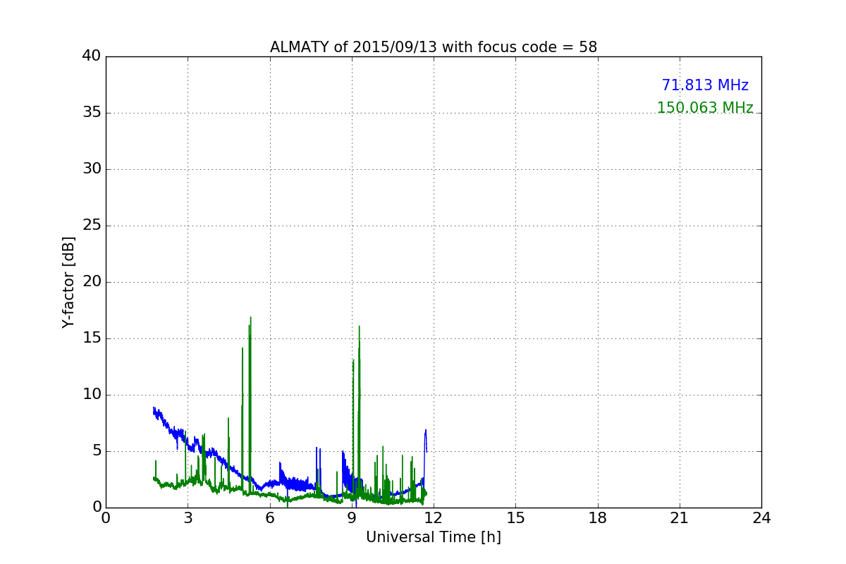Click the x-axis tick label 18
Screen dimensions: 846x564
598,518
